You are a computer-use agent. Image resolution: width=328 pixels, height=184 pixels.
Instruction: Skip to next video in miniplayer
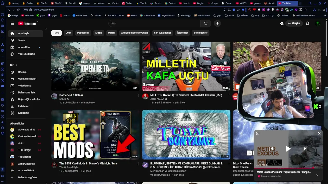[x=305, y=149]
